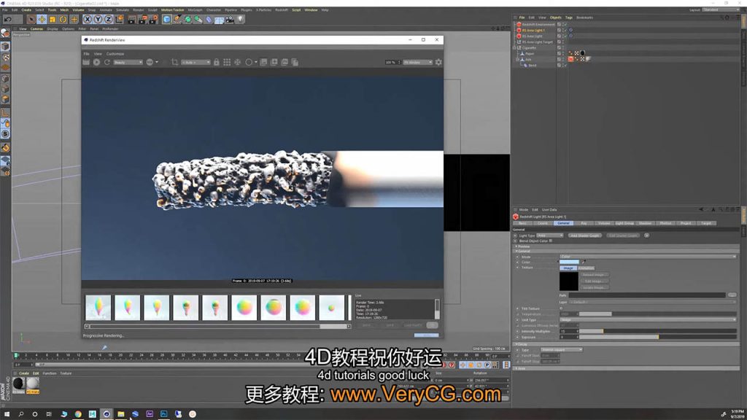Click Add Shader Graph button
This screenshot has width=747, height=420.
tap(584, 236)
